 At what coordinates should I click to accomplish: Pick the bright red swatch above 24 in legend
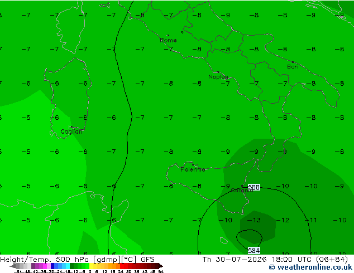(x=122, y=266)
